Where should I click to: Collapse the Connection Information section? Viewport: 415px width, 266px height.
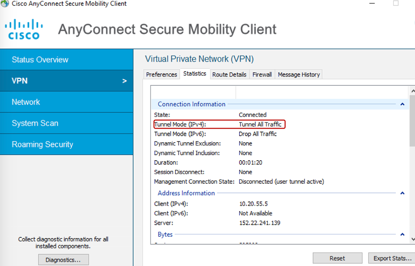pos(402,104)
